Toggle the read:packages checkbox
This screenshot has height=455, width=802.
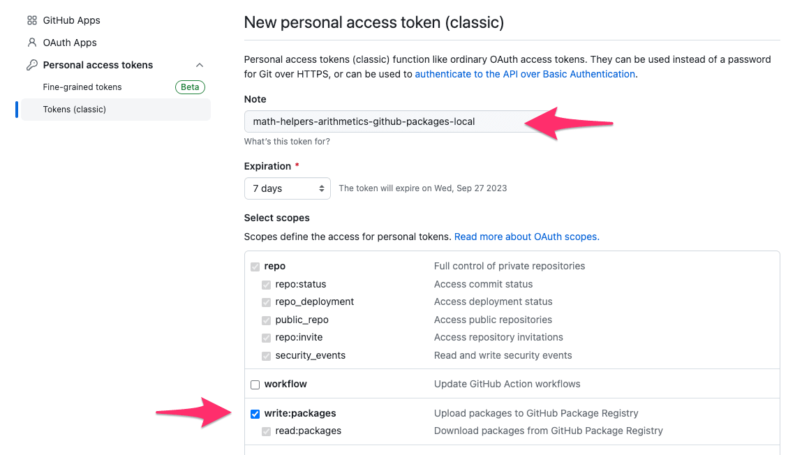tap(266, 431)
